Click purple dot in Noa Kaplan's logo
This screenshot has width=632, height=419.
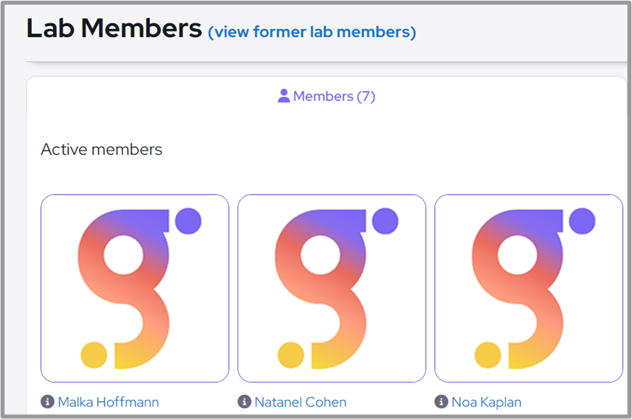(x=582, y=220)
